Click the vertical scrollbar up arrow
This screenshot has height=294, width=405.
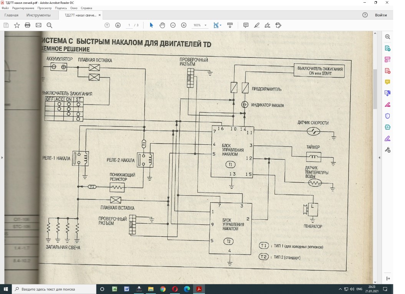coord(375,34)
